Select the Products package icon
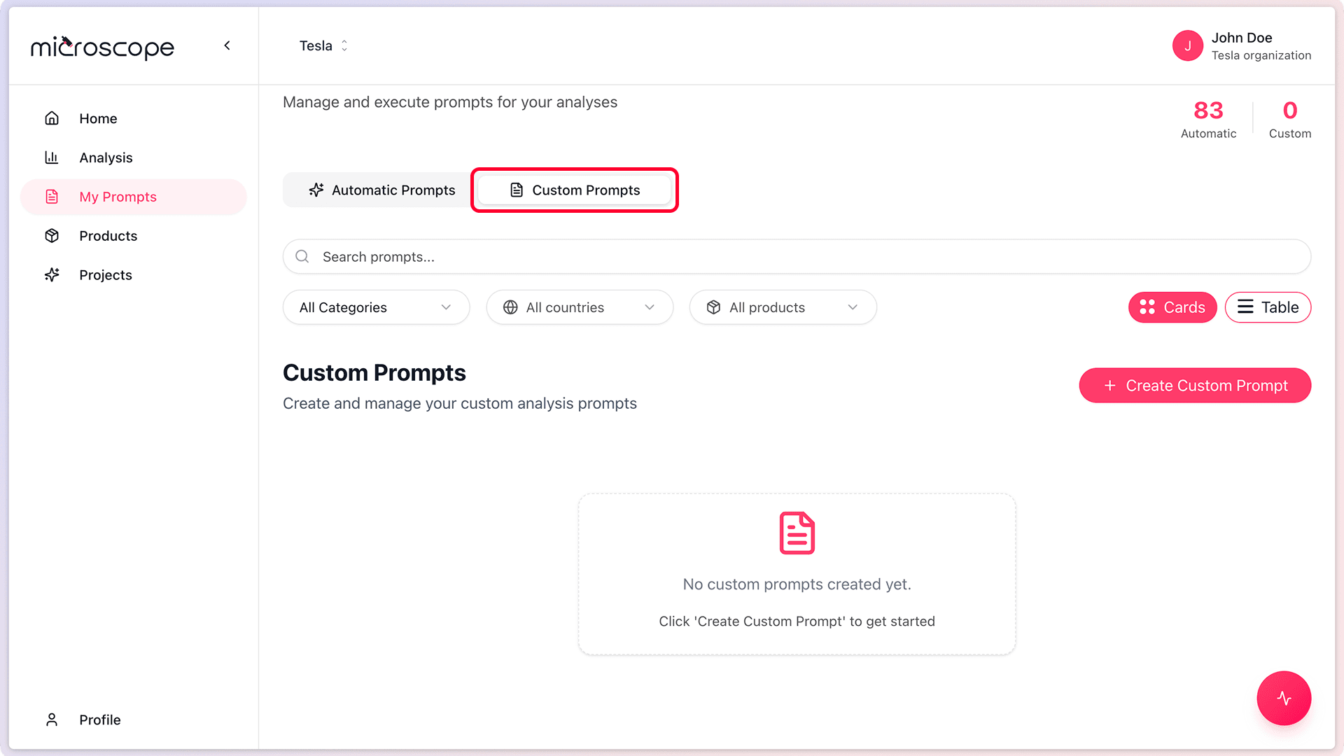The height and width of the screenshot is (756, 1344). coord(52,236)
